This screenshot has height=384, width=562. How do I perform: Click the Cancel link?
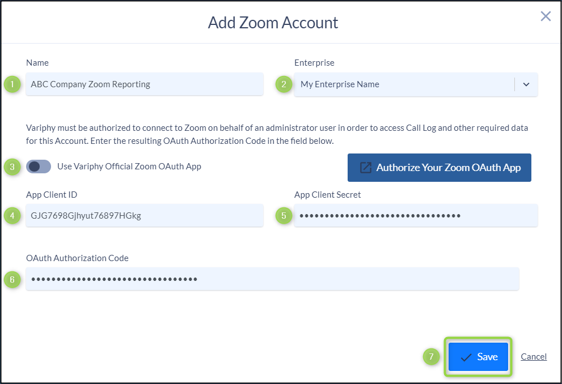pos(534,356)
